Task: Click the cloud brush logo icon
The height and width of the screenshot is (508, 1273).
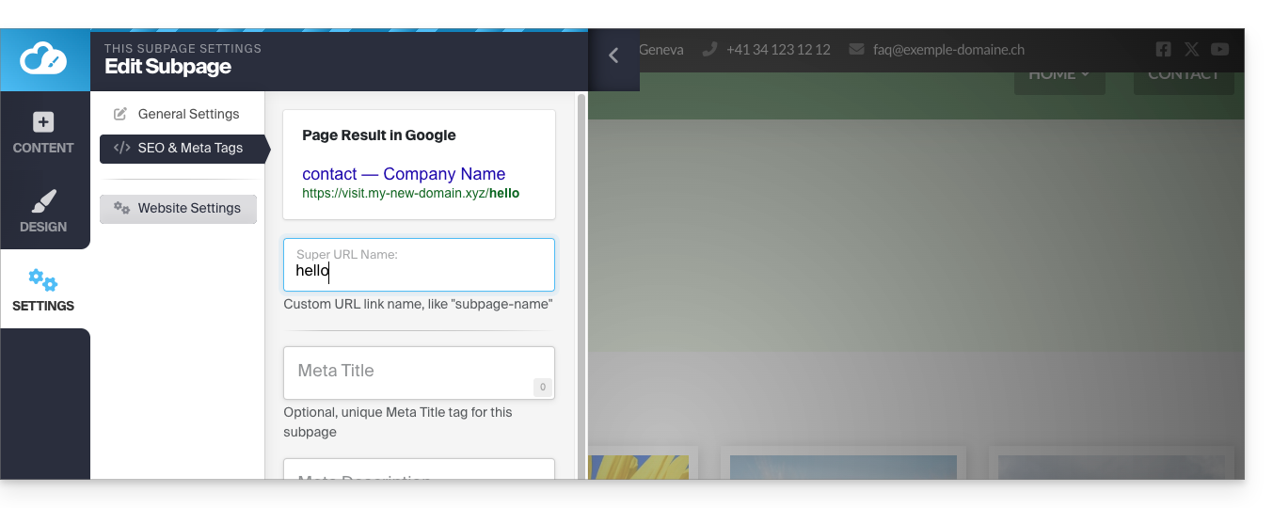Action: click(x=44, y=59)
